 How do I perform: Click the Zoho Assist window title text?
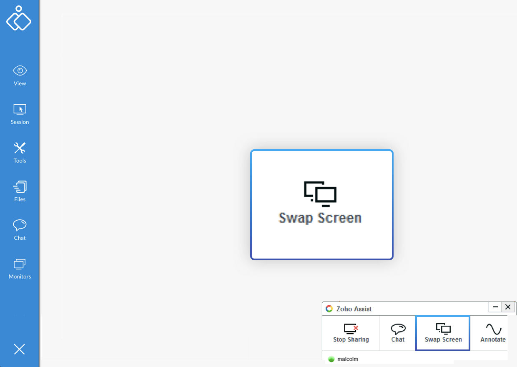coord(354,309)
